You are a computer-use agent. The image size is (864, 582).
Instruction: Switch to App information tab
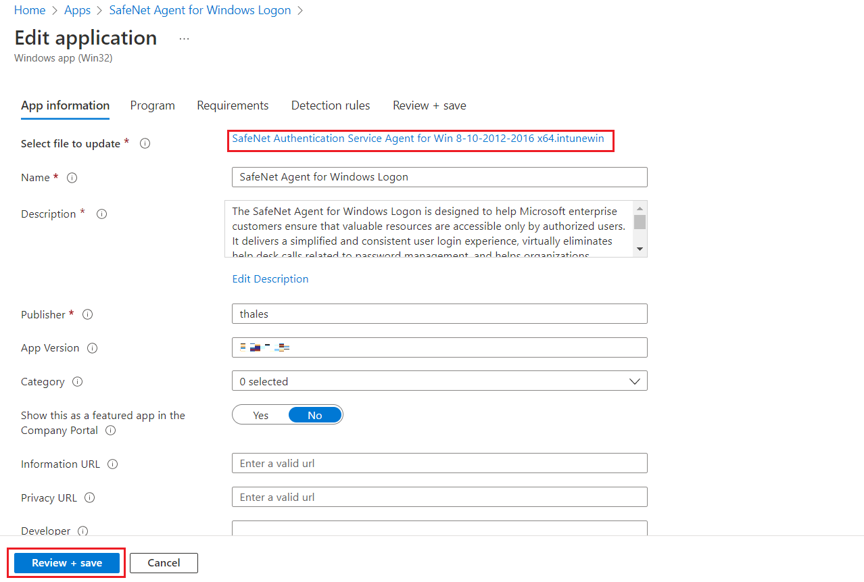click(65, 105)
